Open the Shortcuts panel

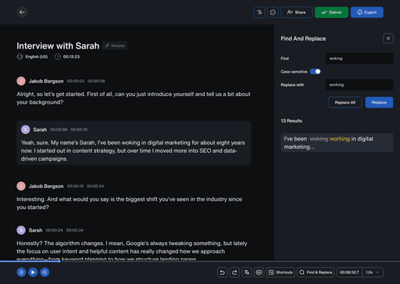[x=280, y=272]
